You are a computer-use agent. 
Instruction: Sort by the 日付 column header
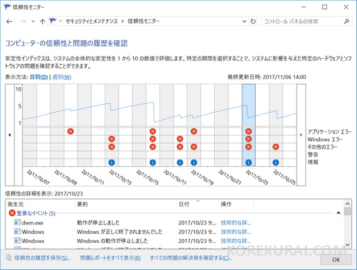point(198,204)
